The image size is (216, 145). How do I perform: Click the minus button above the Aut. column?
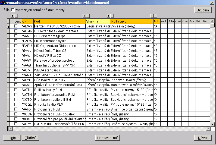155,16
